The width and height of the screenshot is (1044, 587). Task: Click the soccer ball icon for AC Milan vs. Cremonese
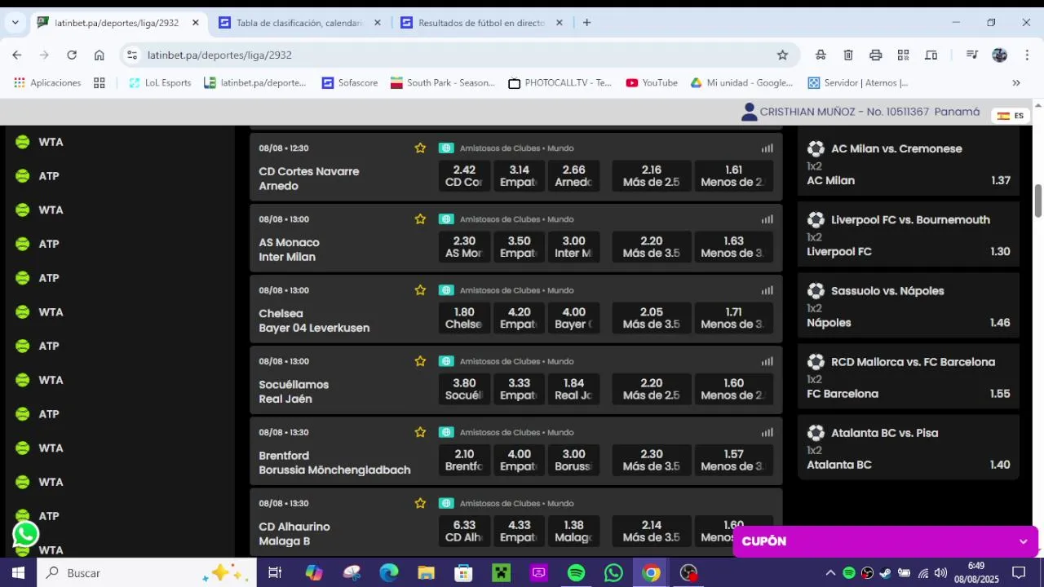tap(816, 148)
